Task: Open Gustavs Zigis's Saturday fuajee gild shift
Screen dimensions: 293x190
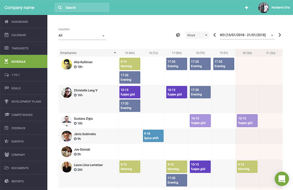Action: 247,120
